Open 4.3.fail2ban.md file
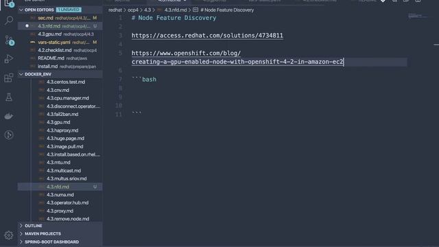Screen dimensions: 439x247 pos(60,115)
